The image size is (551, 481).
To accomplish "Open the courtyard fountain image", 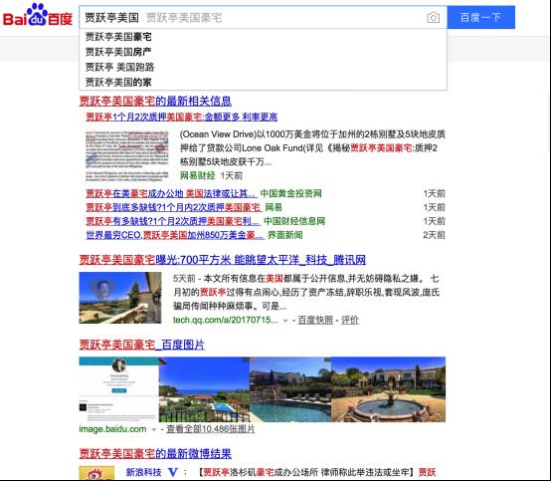I will [388, 389].
